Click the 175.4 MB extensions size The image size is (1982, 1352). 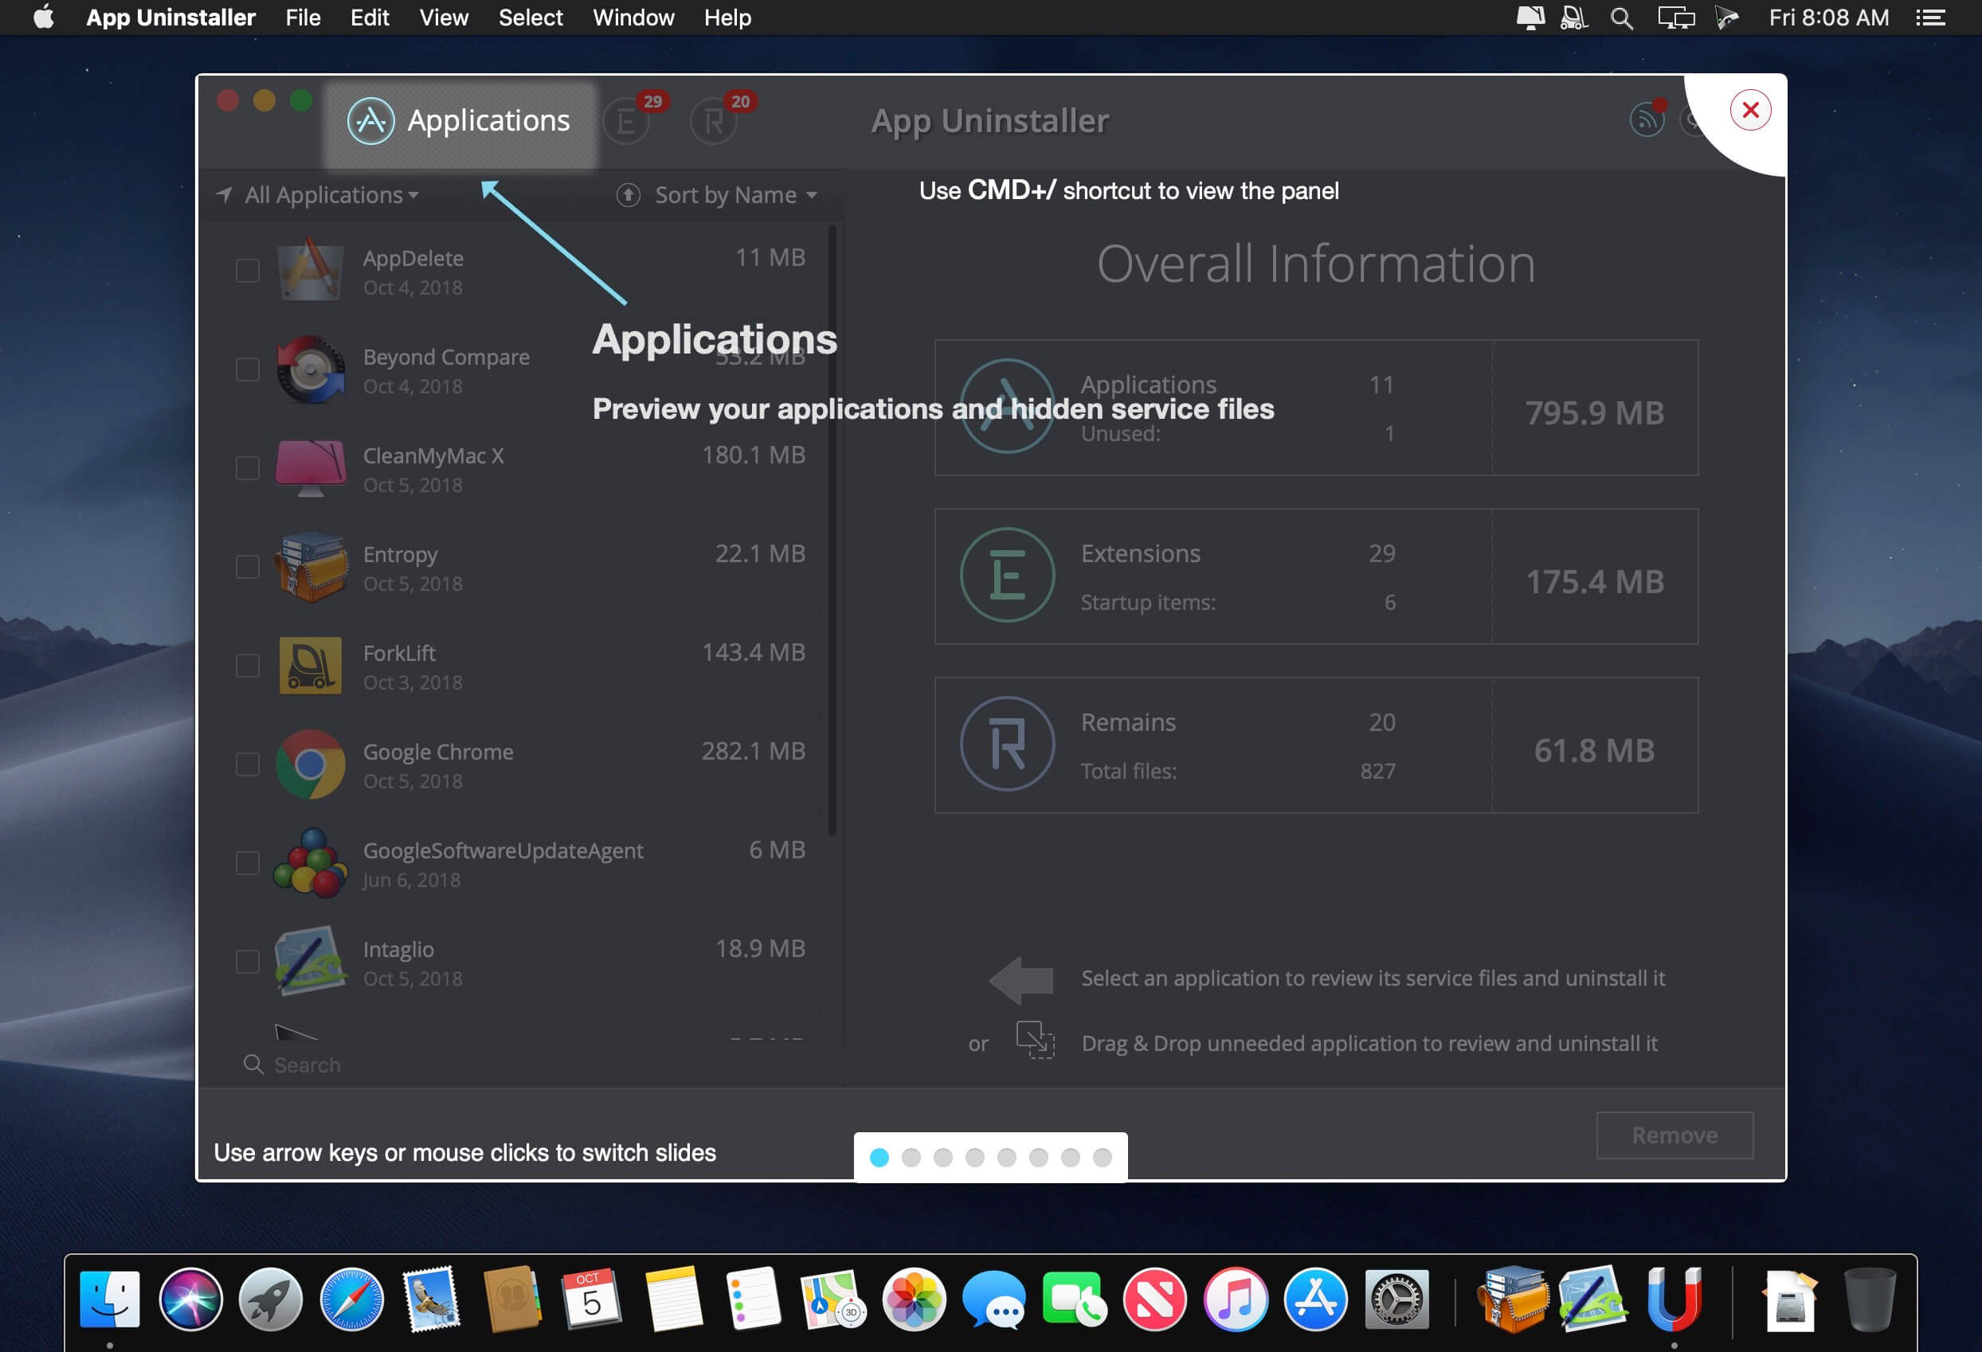[1595, 582]
